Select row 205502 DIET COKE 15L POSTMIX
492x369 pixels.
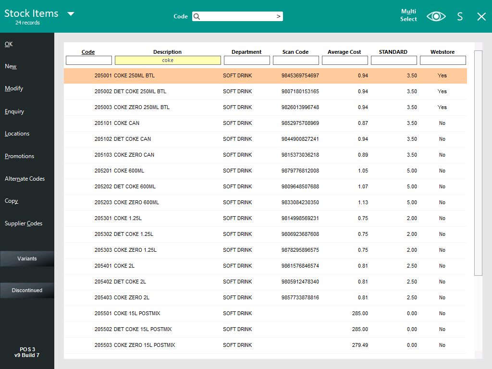click(x=265, y=329)
